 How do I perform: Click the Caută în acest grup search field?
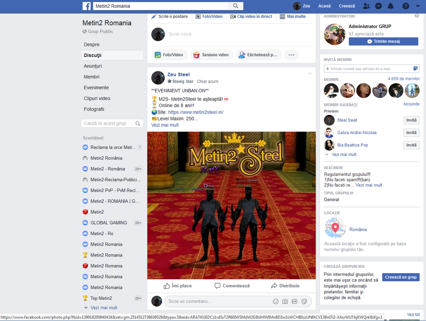[x=108, y=123]
